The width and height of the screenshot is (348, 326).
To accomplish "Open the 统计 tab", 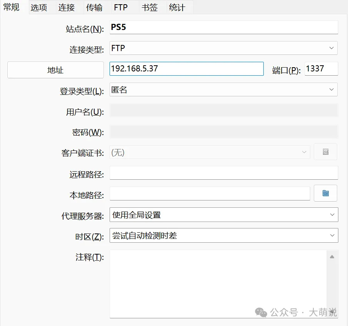I will [177, 8].
